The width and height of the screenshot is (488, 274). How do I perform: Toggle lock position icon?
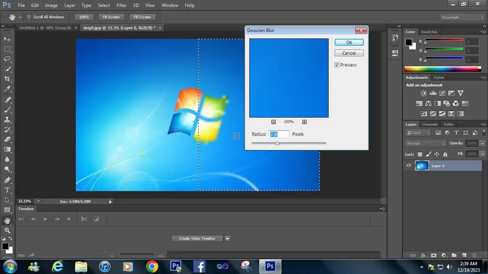pos(437,154)
